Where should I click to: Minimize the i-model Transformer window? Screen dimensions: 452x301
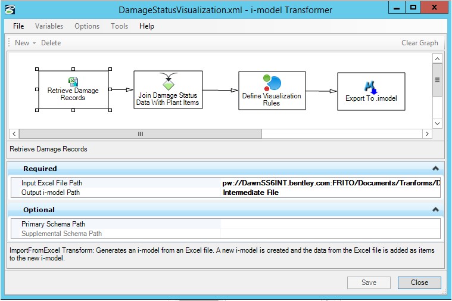(x=397, y=7)
